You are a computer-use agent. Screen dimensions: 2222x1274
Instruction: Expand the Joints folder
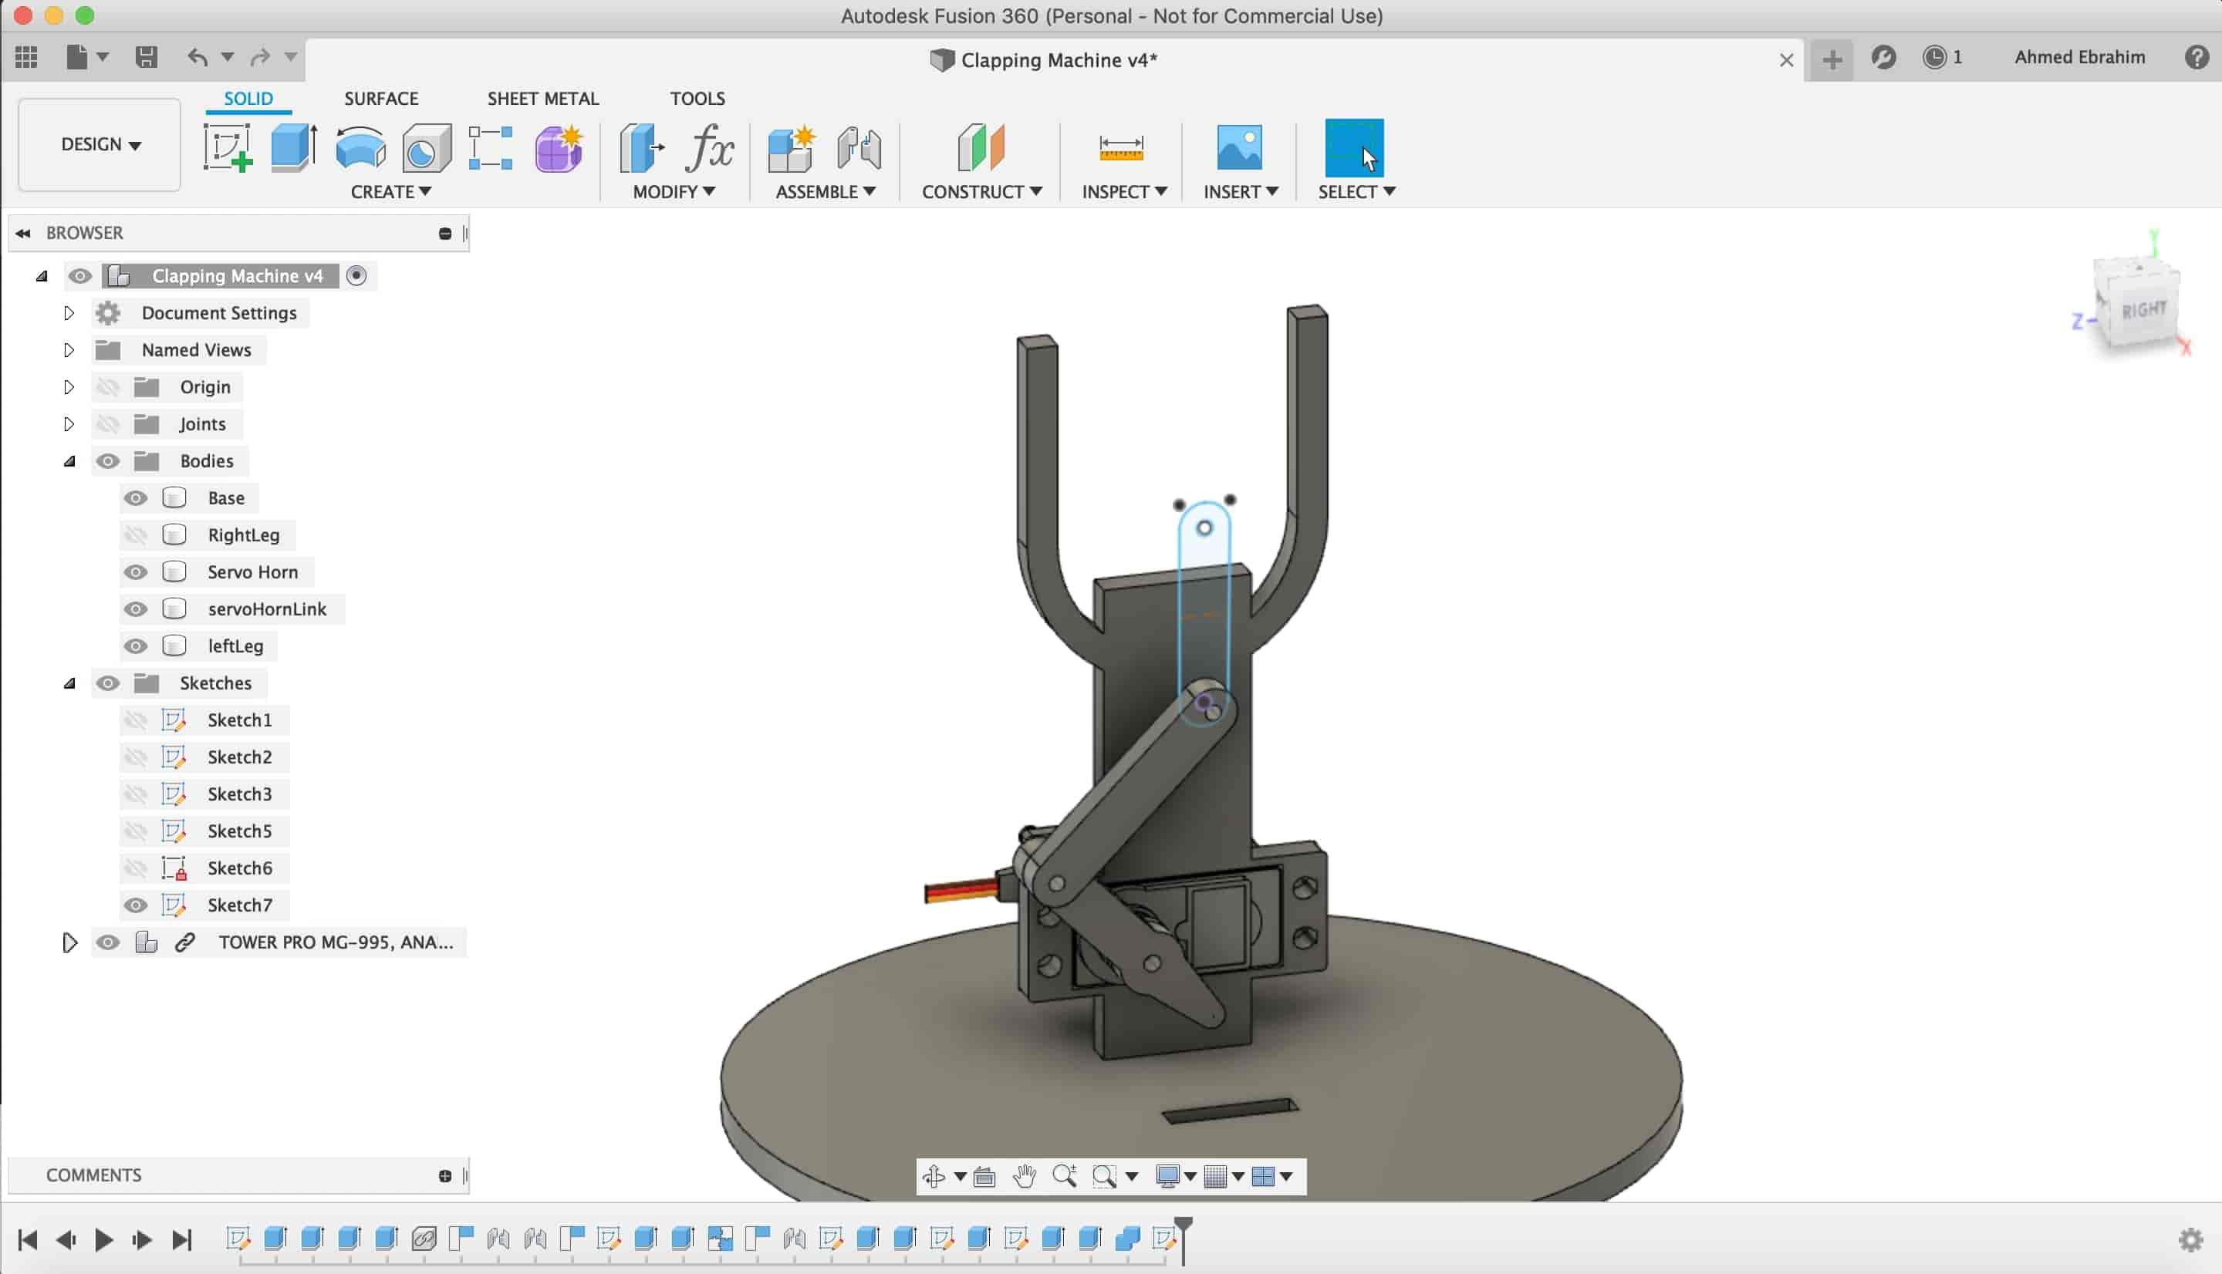click(69, 424)
